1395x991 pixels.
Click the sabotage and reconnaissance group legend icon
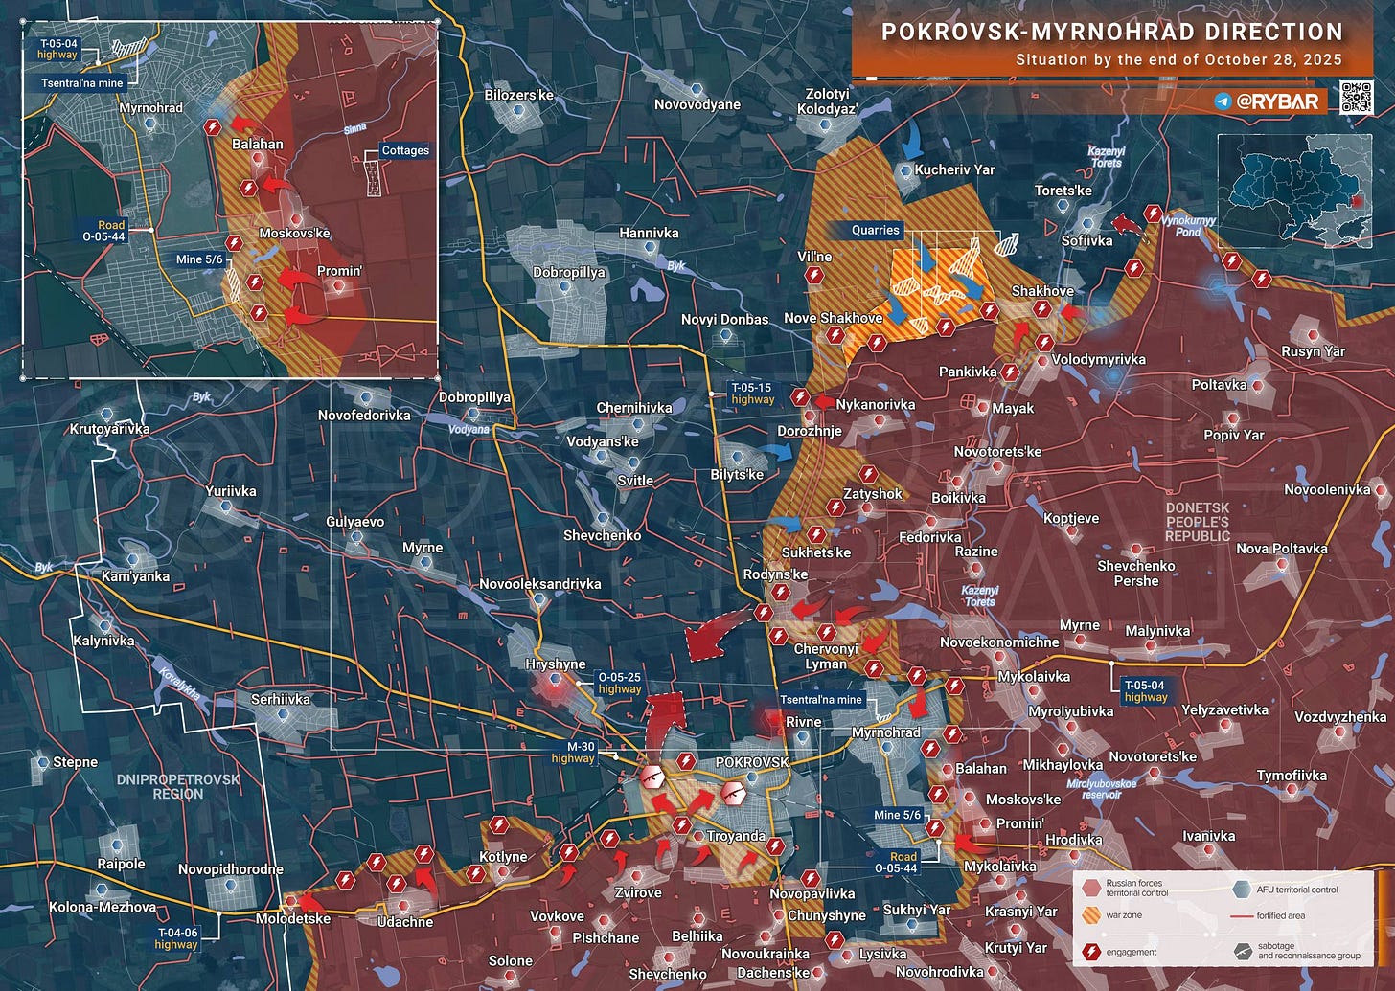[x=1242, y=952]
